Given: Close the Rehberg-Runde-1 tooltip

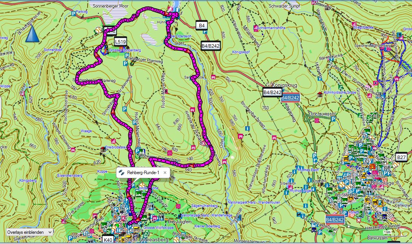Looking at the screenshot, I should pyautogui.click(x=165, y=173).
